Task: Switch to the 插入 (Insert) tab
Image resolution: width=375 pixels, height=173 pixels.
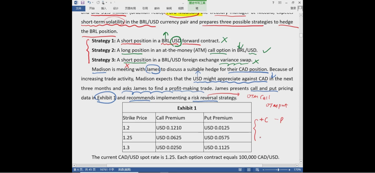Action: pyautogui.click(x=104, y=8)
